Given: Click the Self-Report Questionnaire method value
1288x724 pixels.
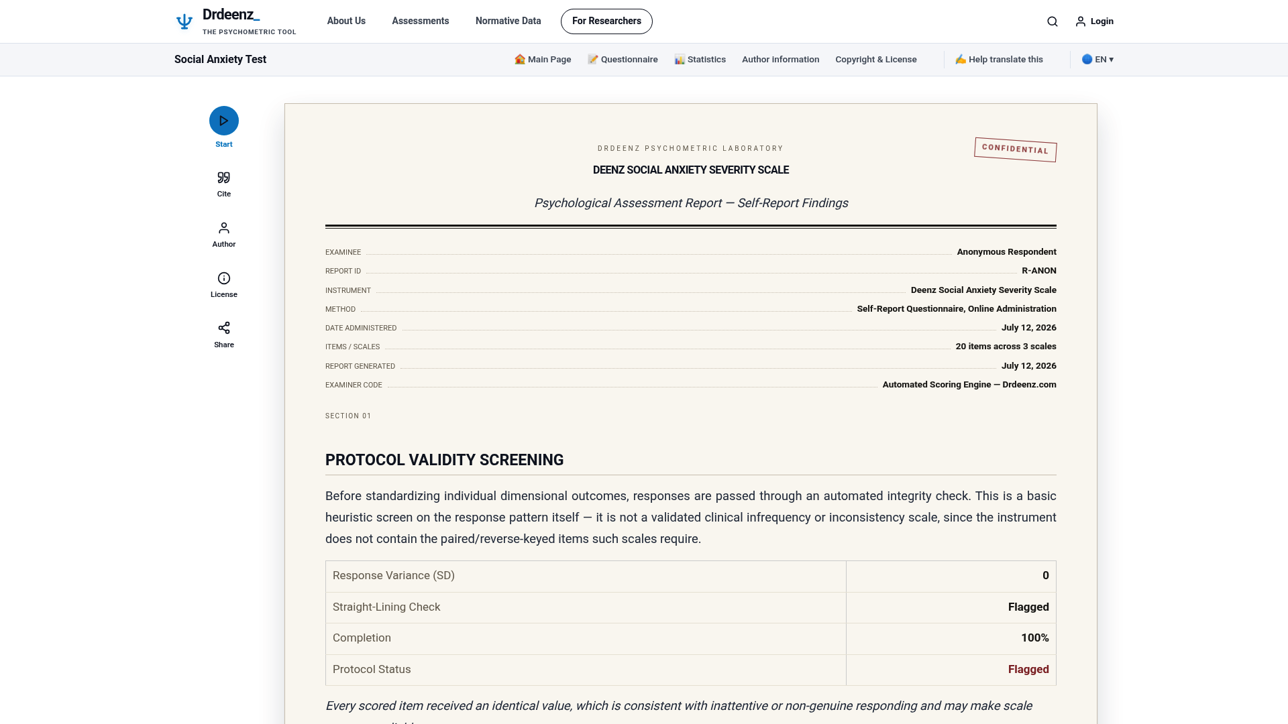Looking at the screenshot, I should click(x=956, y=309).
